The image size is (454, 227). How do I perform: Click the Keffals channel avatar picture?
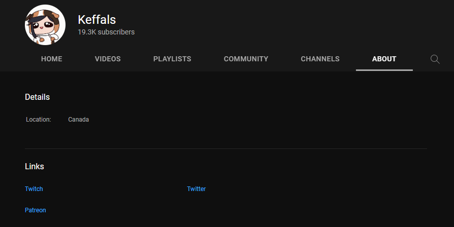pyautogui.click(x=45, y=25)
